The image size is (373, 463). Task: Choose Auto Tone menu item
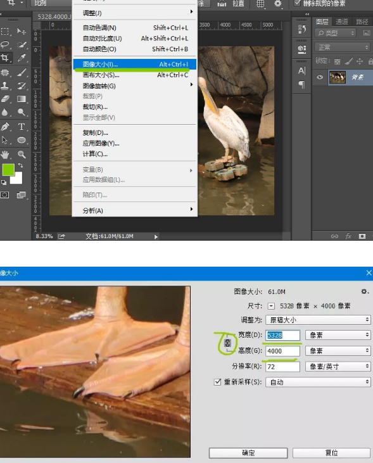(x=135, y=28)
